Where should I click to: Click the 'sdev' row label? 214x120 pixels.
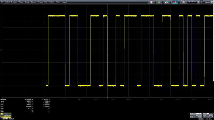point(2,108)
